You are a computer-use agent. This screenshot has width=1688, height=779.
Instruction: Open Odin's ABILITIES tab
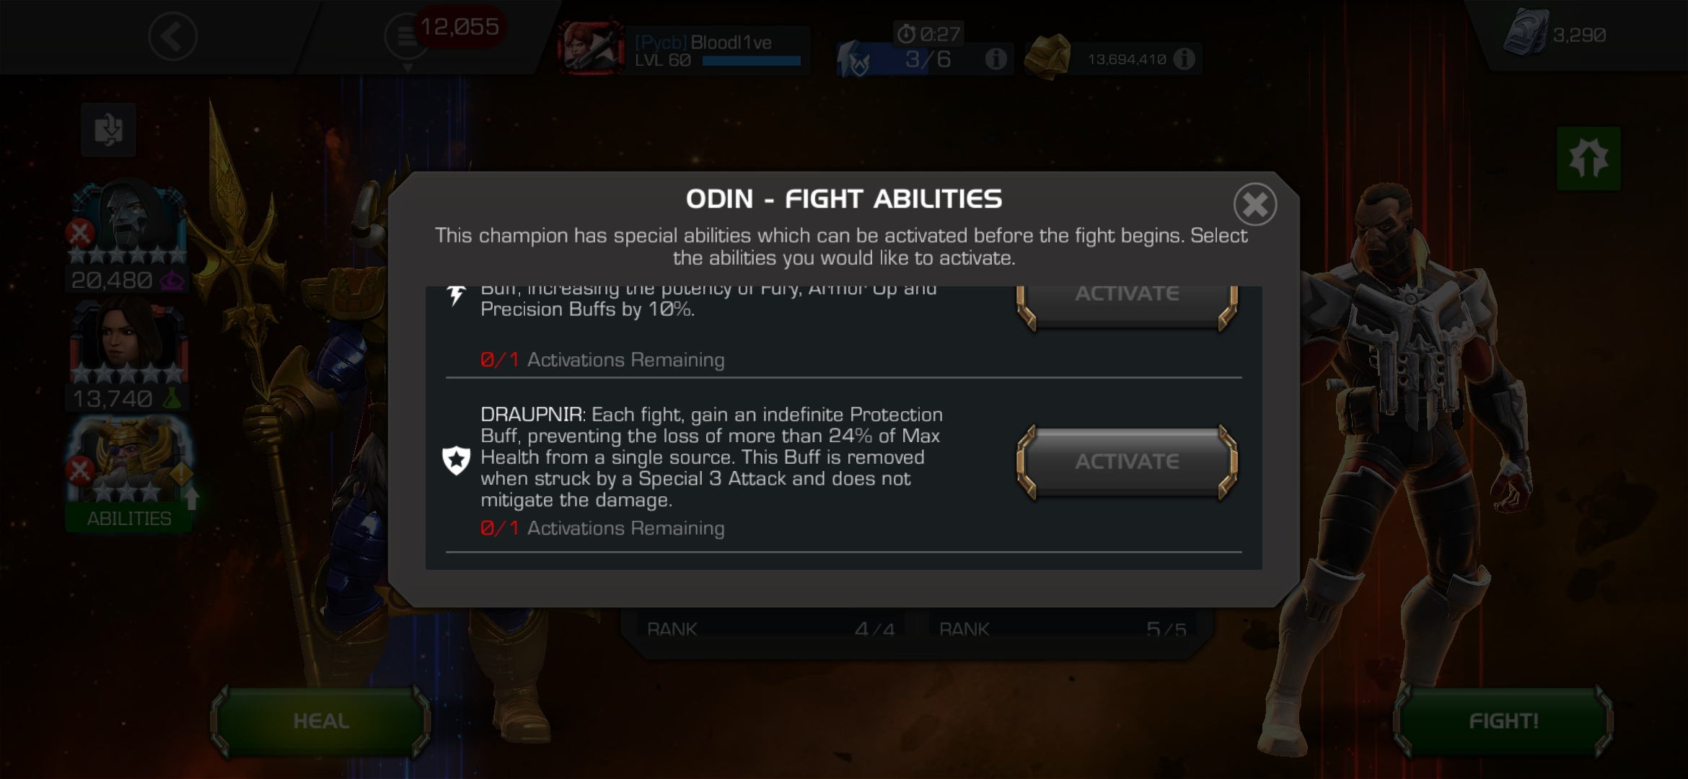(x=128, y=519)
